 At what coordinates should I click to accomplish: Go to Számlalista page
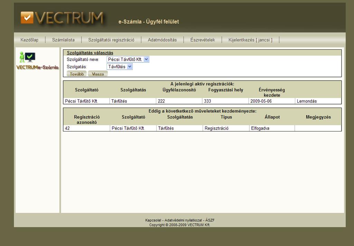[x=63, y=40]
